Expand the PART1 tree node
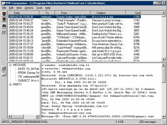 coord(10,85)
